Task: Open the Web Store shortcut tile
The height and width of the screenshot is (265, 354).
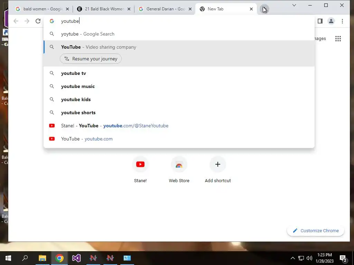Action: coord(179,170)
